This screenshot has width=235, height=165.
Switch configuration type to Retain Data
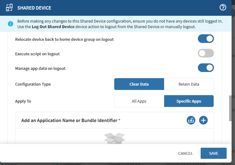(x=189, y=84)
